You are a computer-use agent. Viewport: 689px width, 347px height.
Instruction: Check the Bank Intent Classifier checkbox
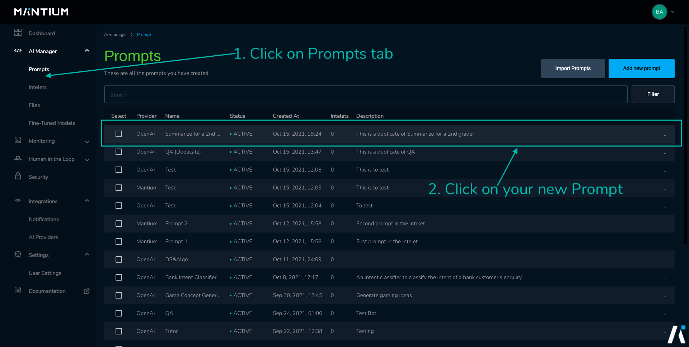pyautogui.click(x=119, y=277)
